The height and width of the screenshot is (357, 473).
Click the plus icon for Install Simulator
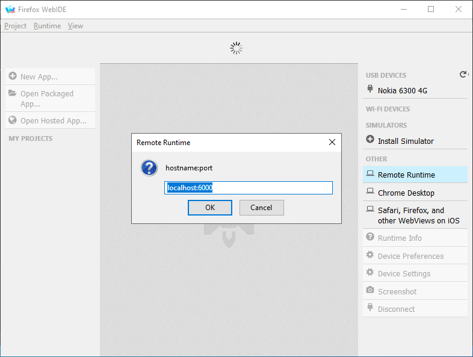[x=370, y=139]
